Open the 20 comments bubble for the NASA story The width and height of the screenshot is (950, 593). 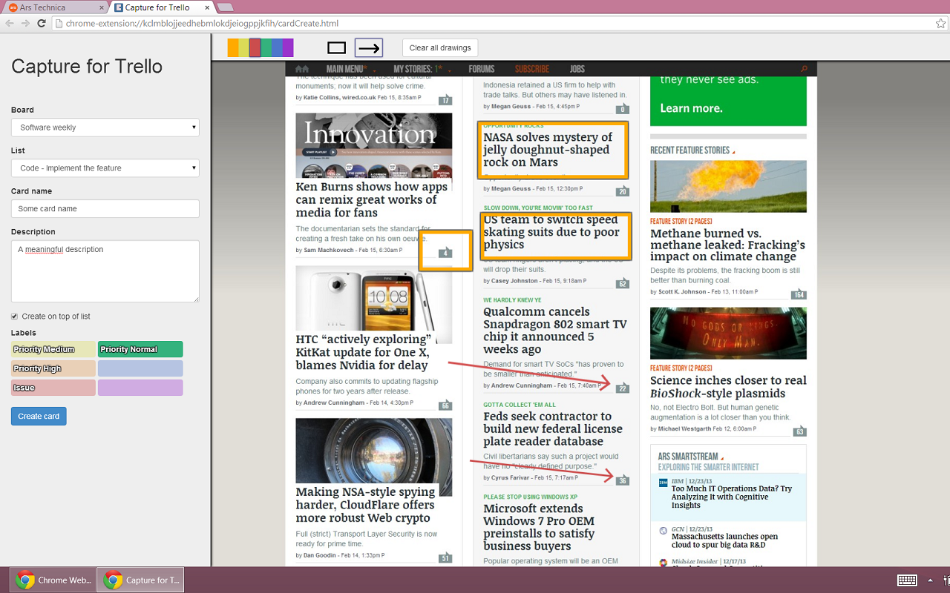(622, 191)
